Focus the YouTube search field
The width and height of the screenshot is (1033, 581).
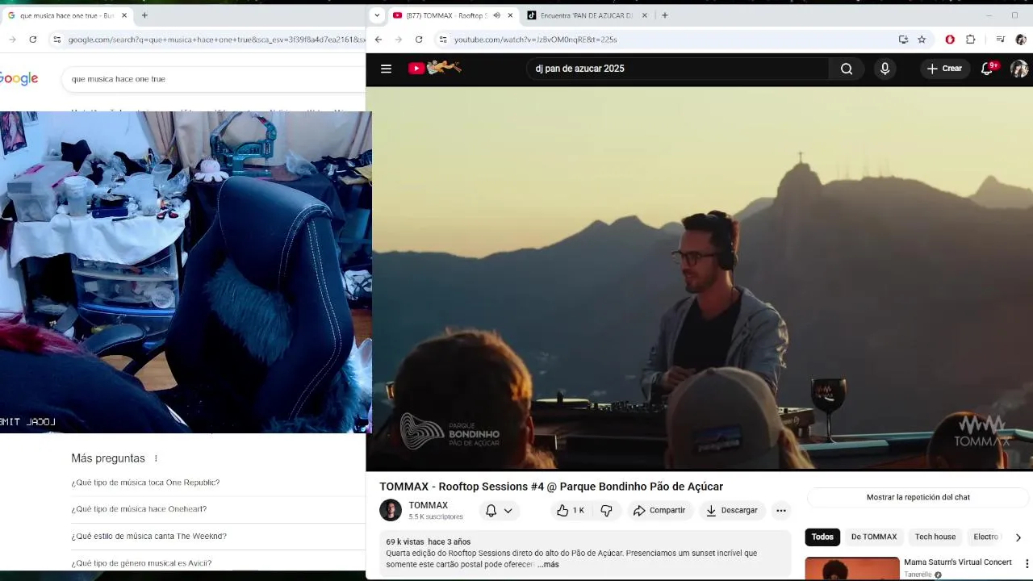point(676,69)
